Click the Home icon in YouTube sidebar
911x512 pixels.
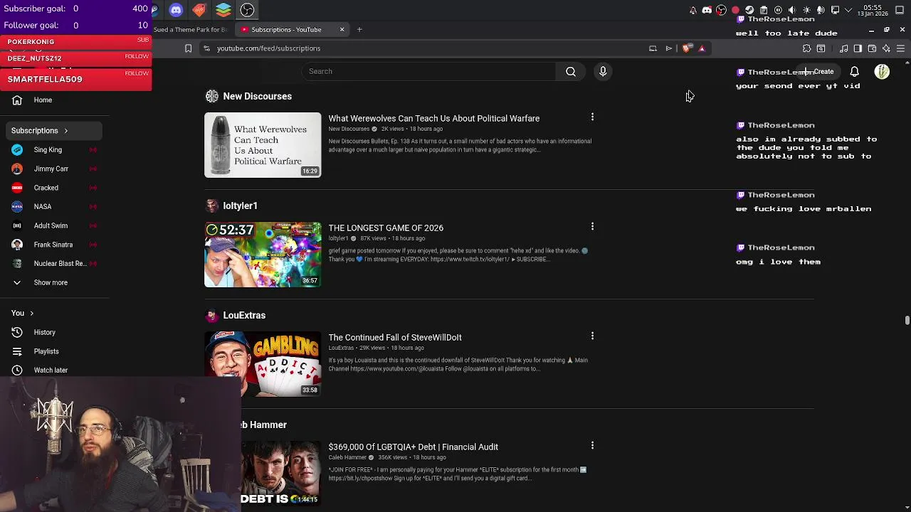click(x=18, y=100)
